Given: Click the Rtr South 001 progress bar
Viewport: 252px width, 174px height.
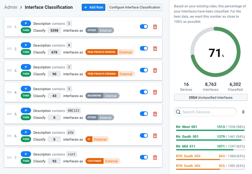Looking at the screenshot, I should 210,140.
